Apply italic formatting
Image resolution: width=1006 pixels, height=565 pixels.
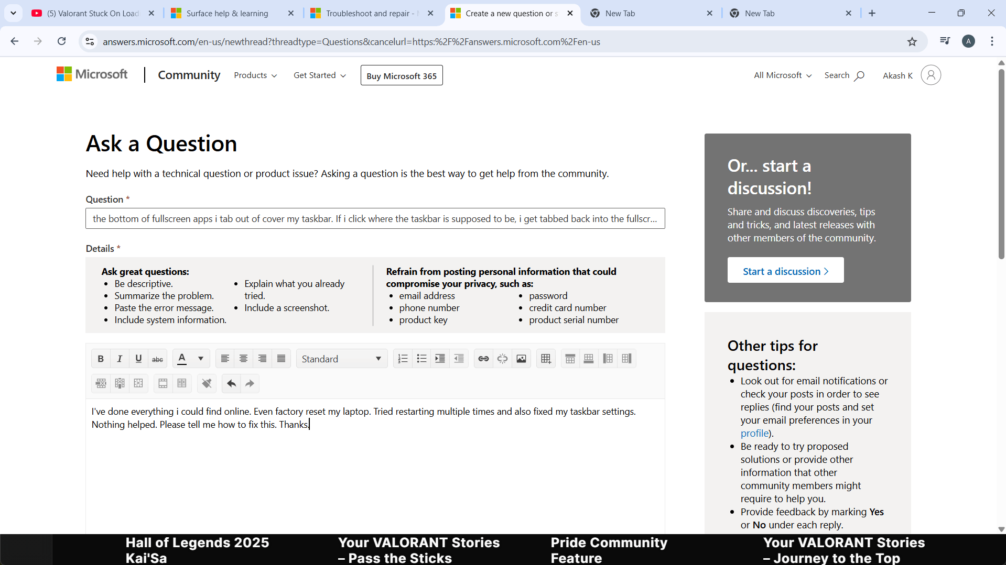[119, 358]
